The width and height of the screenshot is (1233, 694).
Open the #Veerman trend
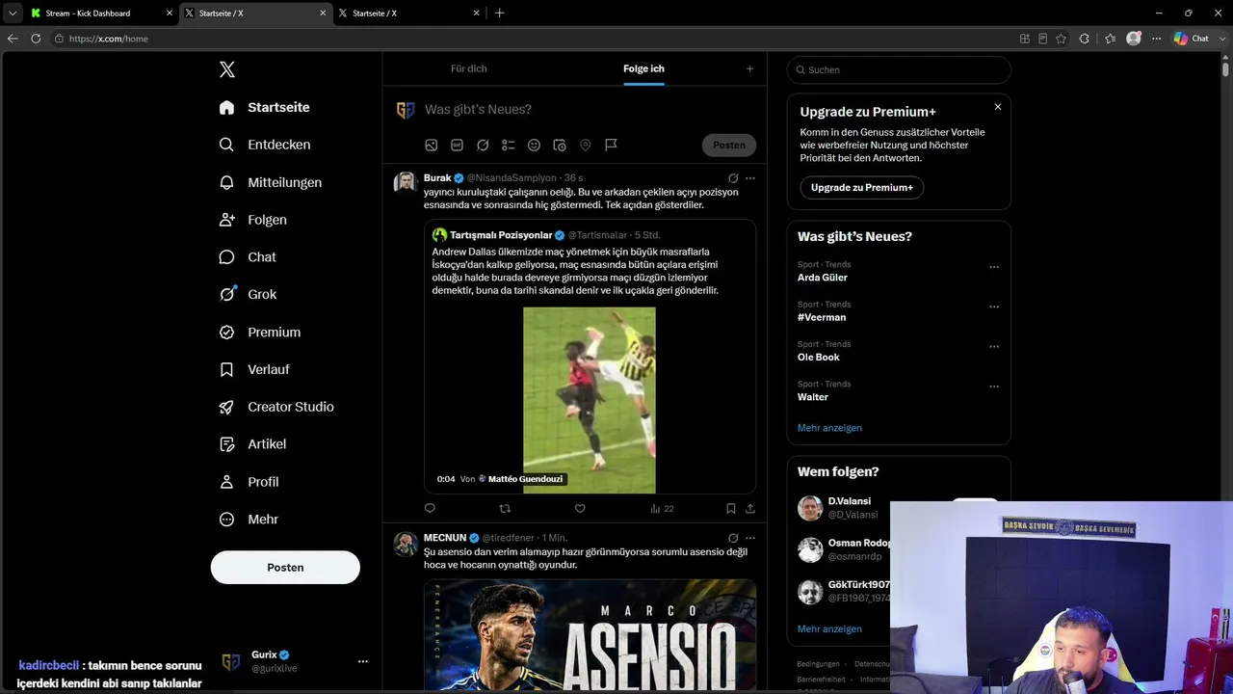(x=822, y=317)
